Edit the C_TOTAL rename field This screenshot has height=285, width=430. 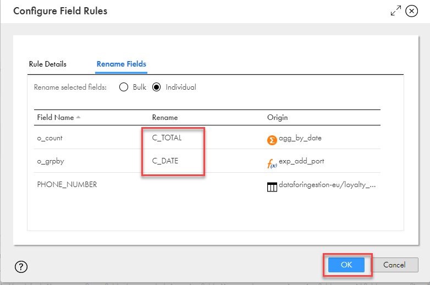(x=167, y=138)
